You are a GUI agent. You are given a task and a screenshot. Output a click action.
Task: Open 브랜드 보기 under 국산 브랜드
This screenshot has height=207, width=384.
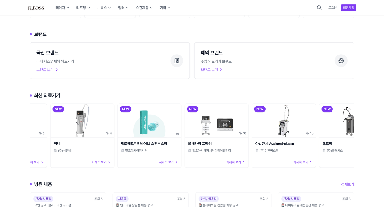[x=47, y=70]
